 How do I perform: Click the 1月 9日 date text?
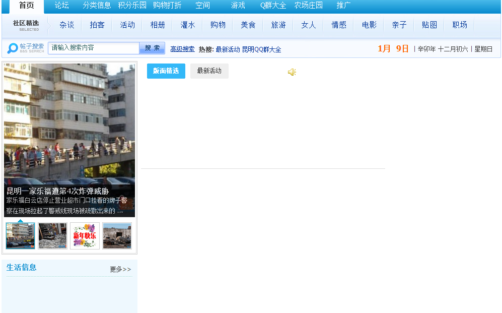[393, 49]
